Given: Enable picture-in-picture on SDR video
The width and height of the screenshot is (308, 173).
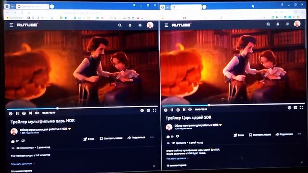Looking at the screenshot, I should click(x=295, y=108).
